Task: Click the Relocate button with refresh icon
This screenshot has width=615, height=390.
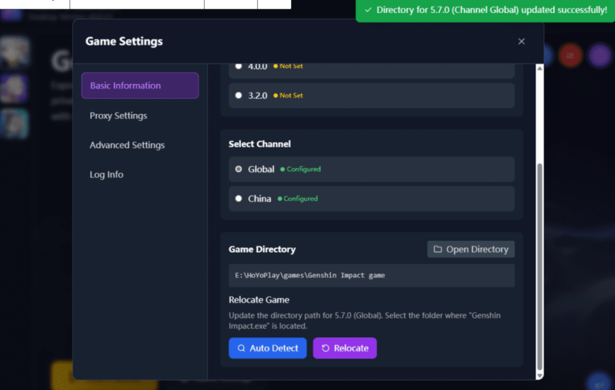Action: click(x=345, y=348)
